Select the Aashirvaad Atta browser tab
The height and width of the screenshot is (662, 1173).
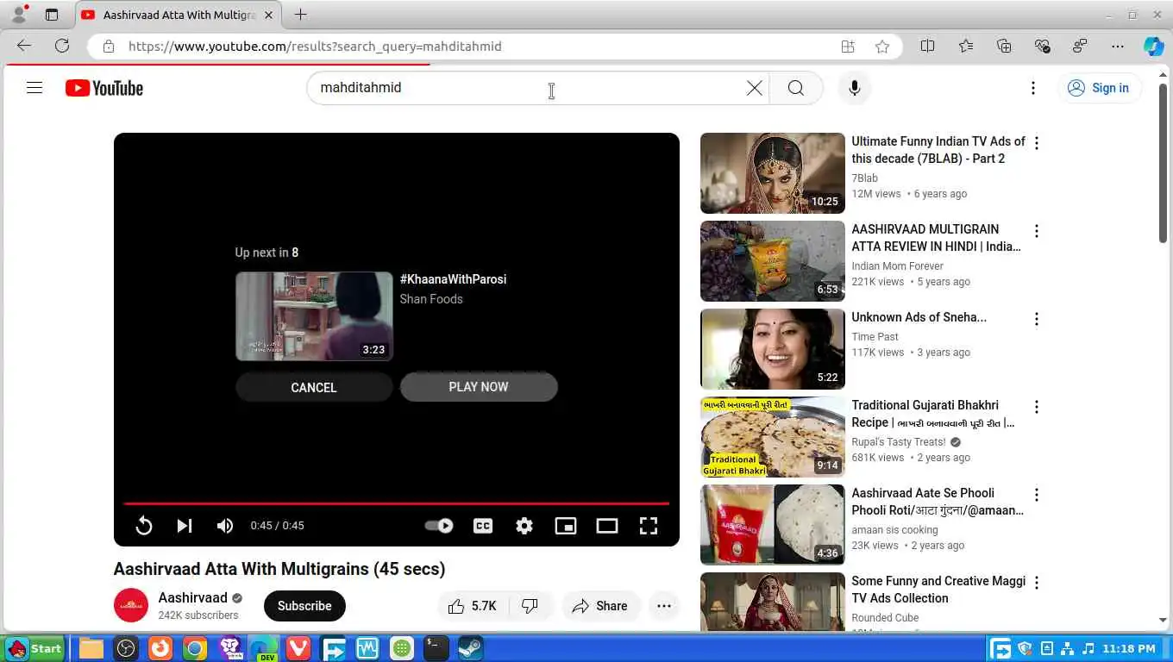(x=179, y=16)
